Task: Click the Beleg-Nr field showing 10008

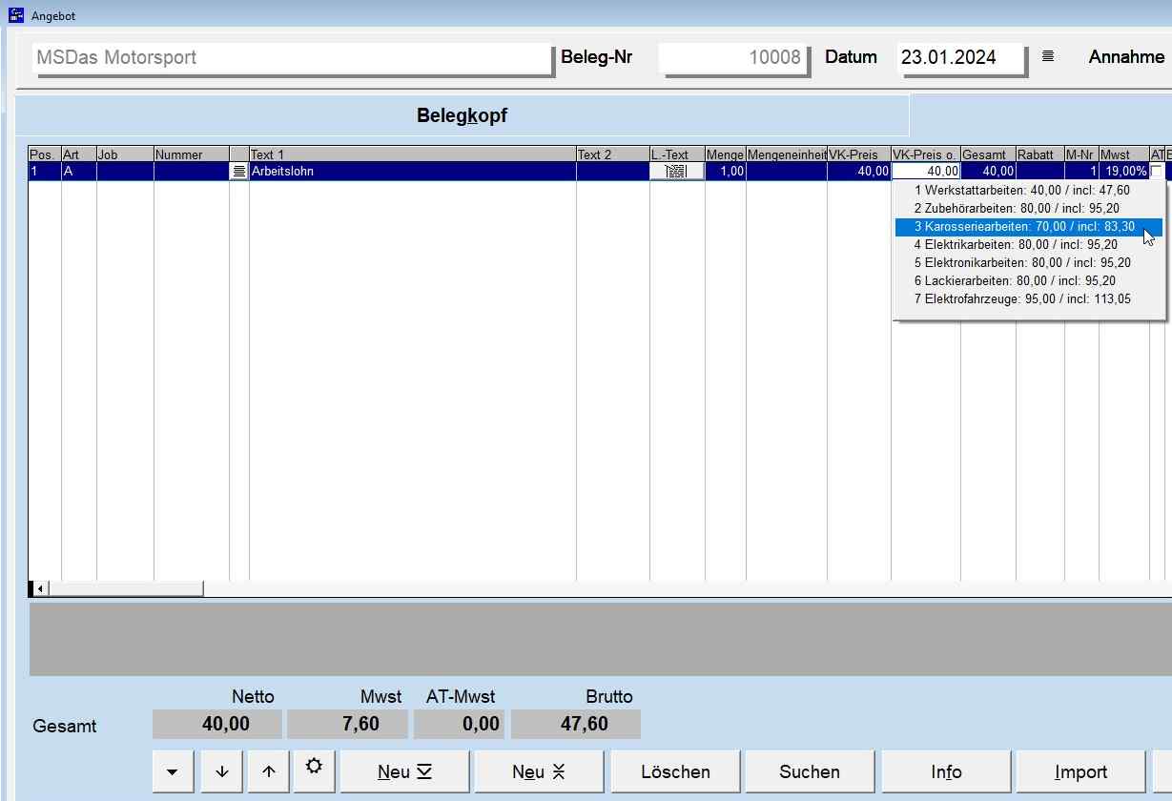Action: point(732,57)
